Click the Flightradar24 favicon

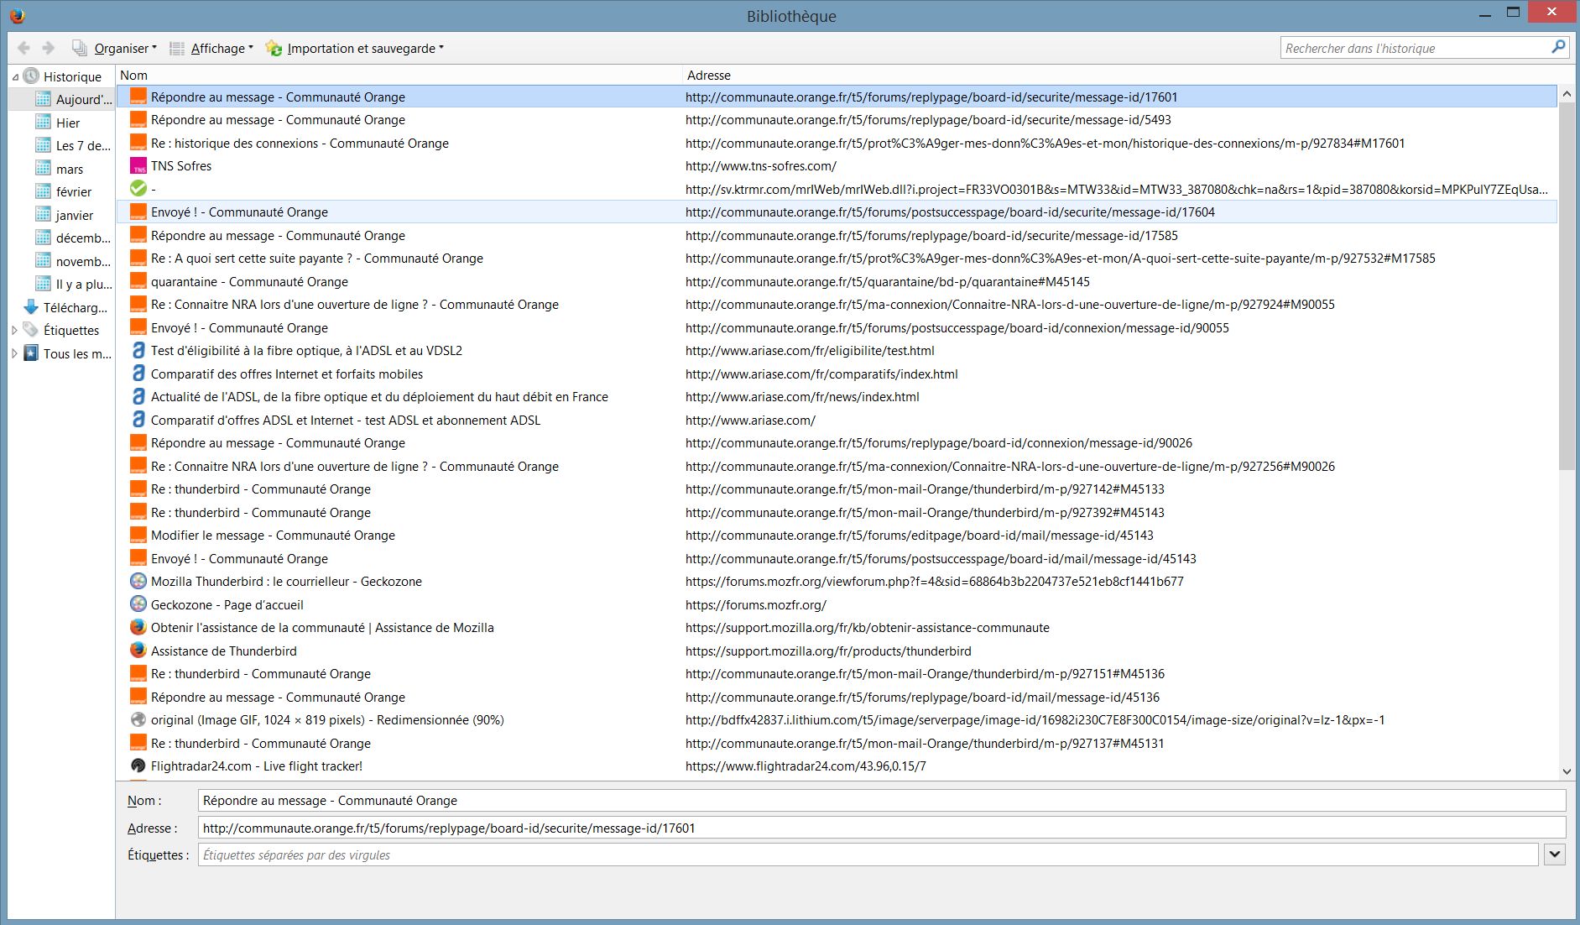pos(138,766)
